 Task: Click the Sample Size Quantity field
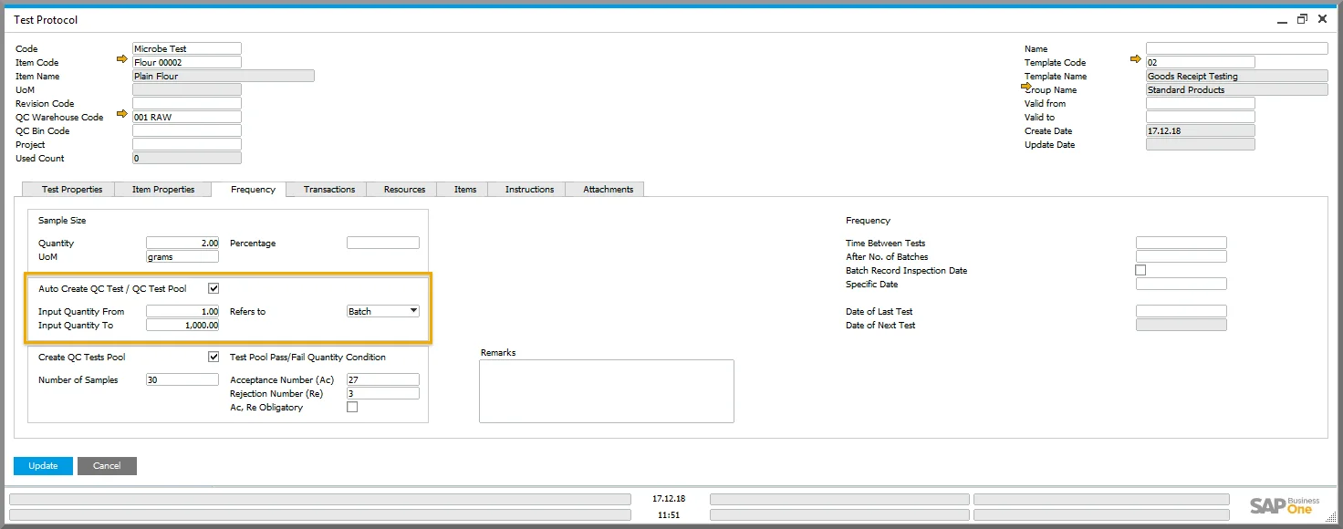pyautogui.click(x=182, y=243)
